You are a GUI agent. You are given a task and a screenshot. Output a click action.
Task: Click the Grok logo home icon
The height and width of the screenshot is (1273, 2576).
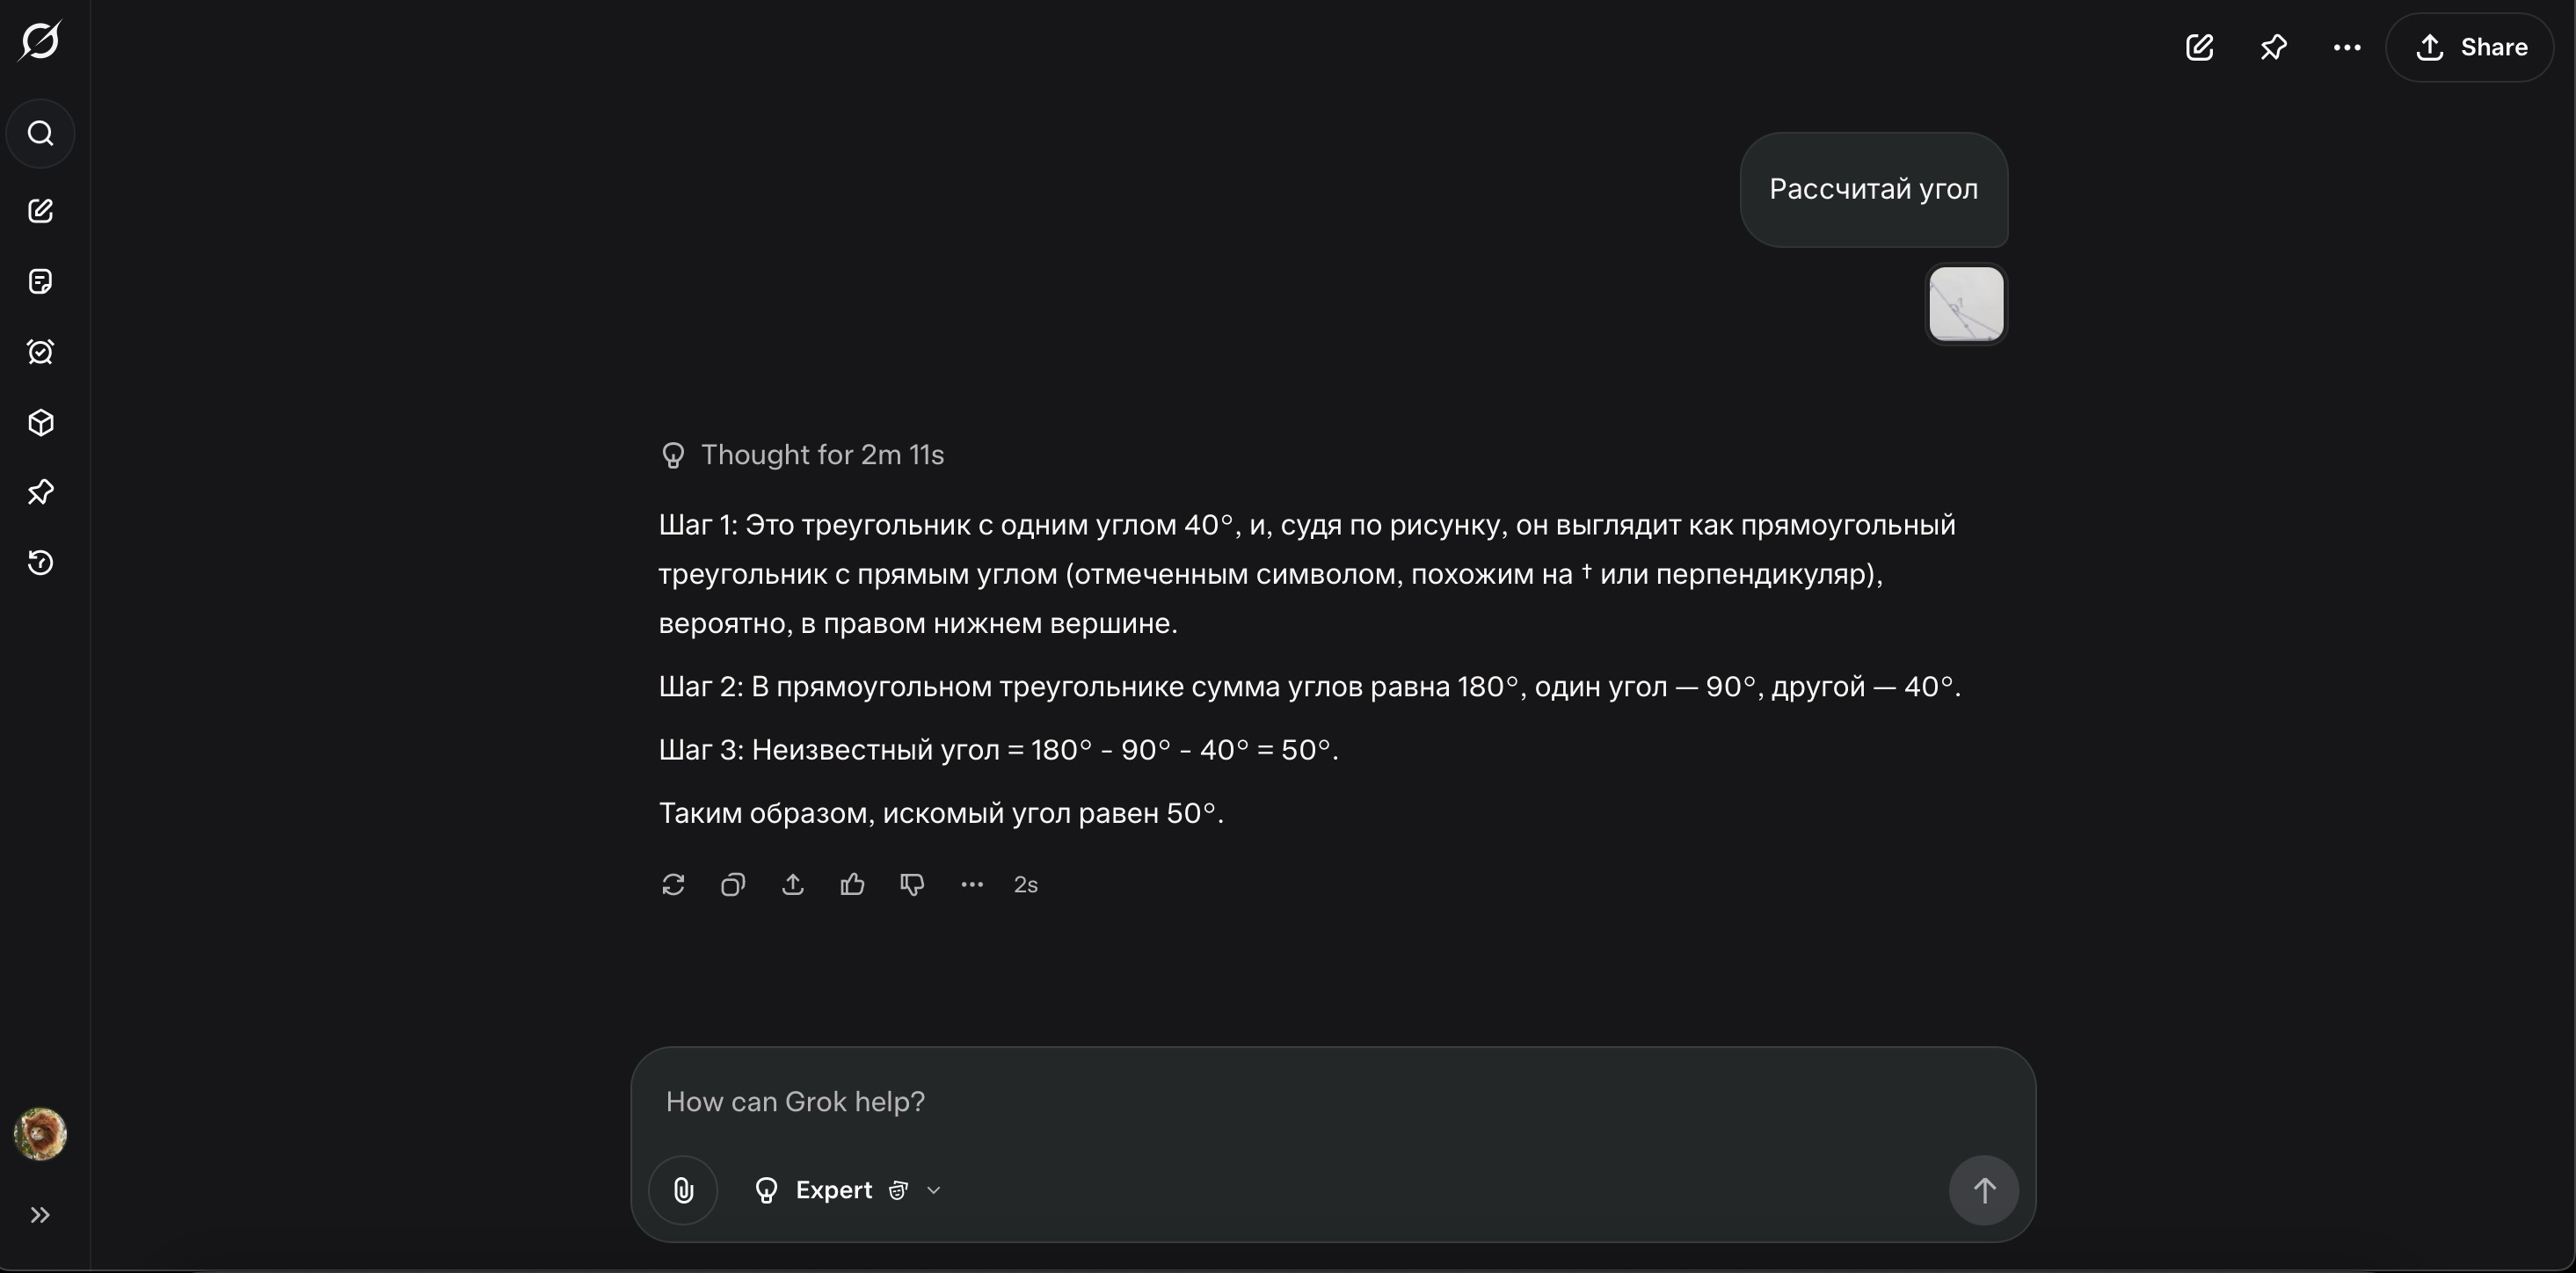click(40, 41)
